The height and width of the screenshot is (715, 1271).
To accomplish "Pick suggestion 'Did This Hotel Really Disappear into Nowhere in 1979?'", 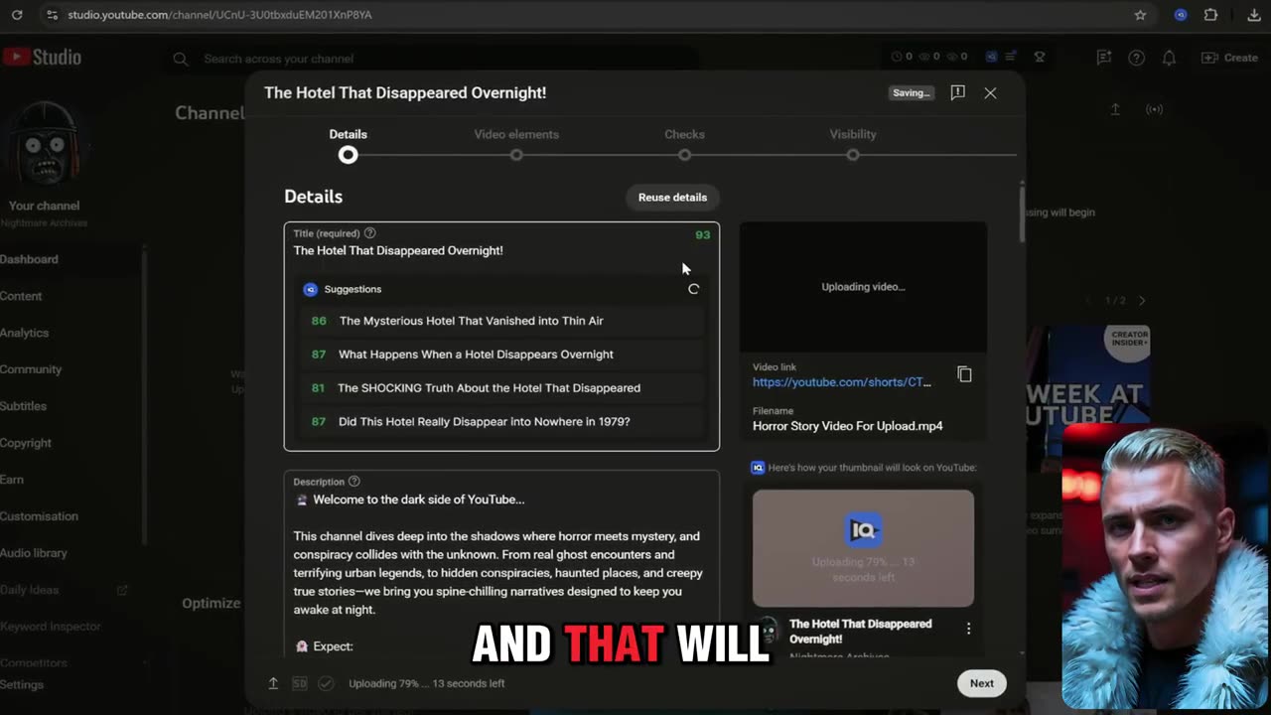I will 502,422.
